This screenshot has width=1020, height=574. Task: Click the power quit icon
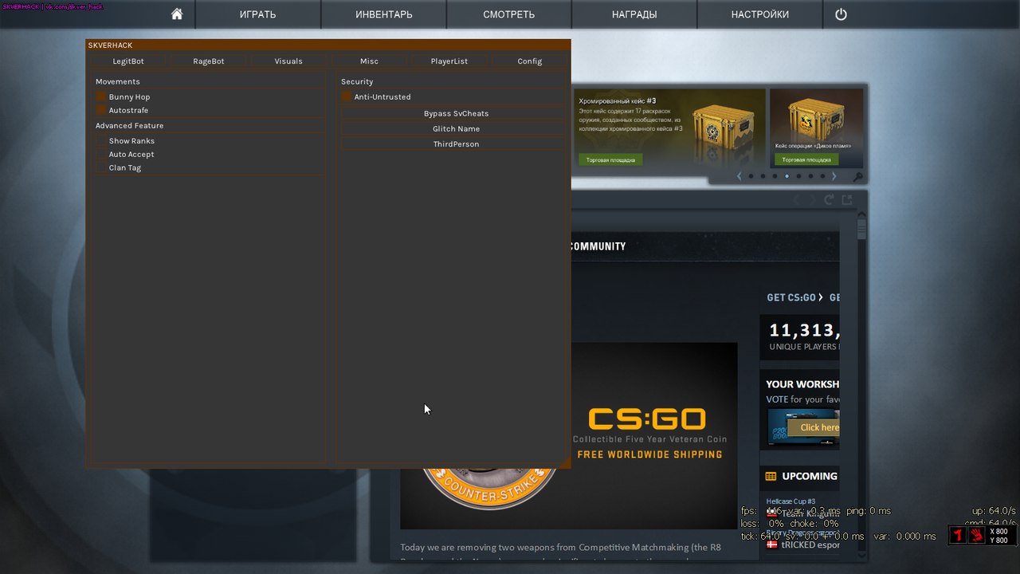coord(841,14)
